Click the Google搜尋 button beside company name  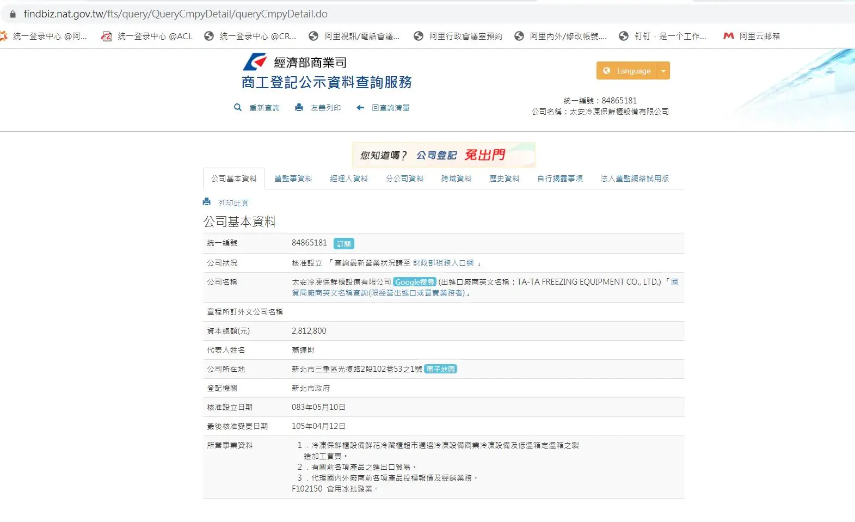[x=415, y=282]
